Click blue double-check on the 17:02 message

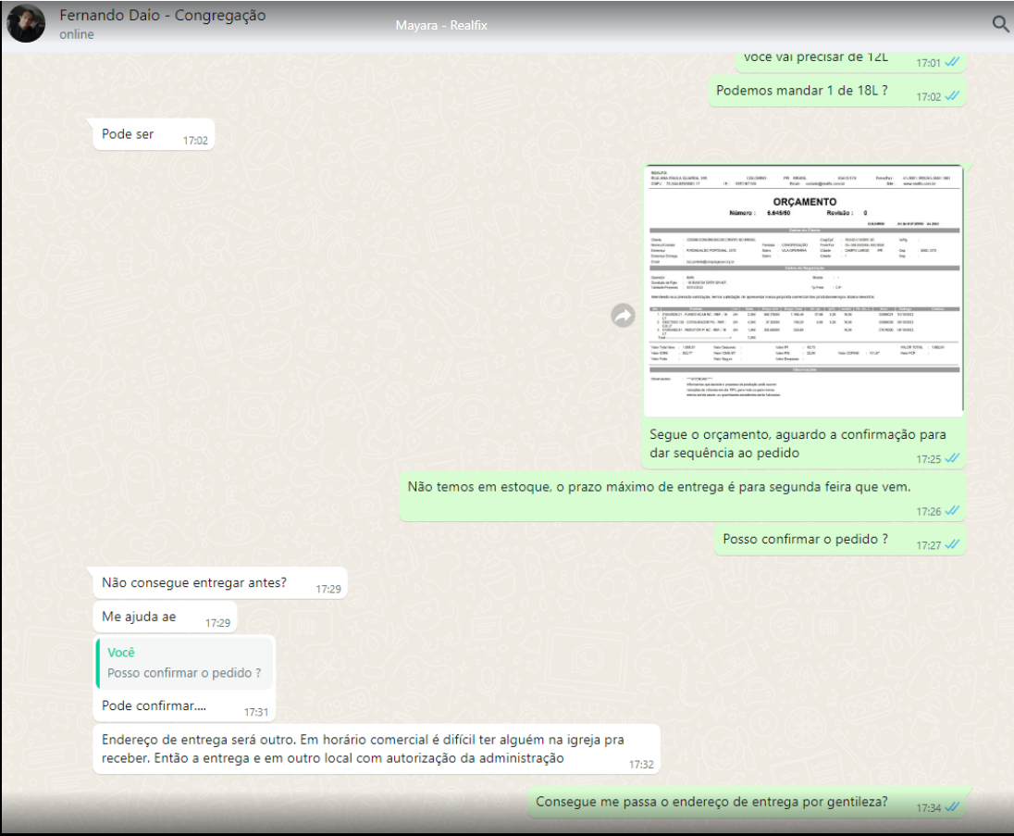(951, 96)
